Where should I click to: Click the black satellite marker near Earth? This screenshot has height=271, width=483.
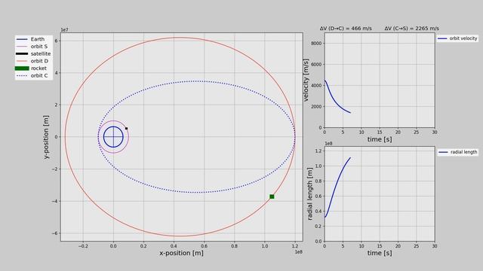126,129
